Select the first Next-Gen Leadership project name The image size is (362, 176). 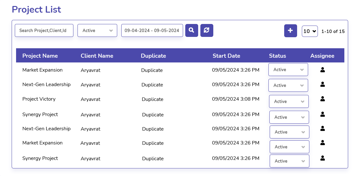coord(46,85)
